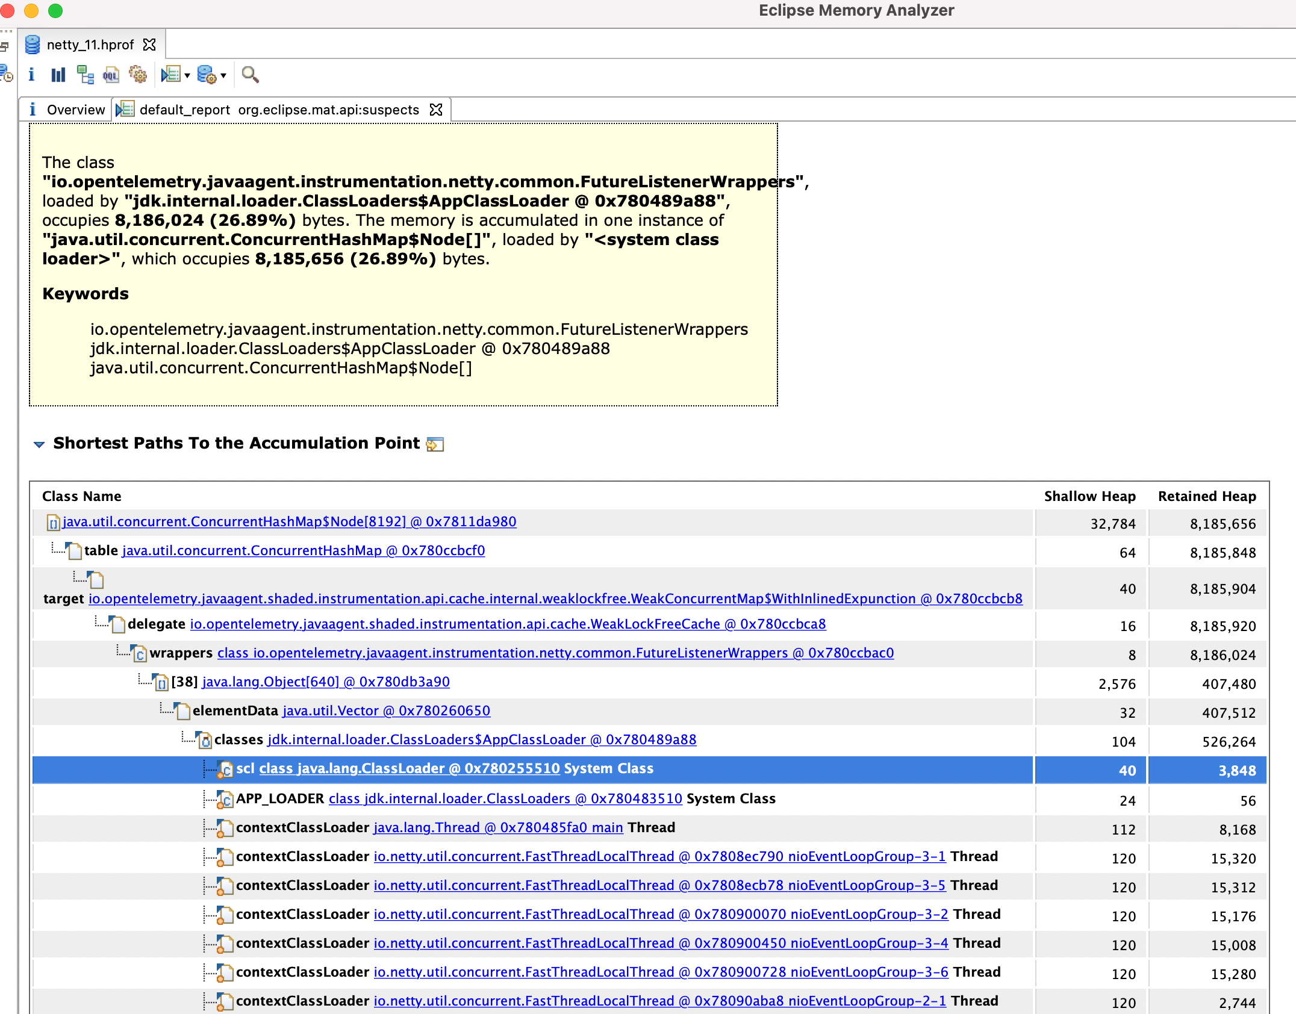The width and height of the screenshot is (1296, 1014).
Task: Open the Query Browser database-gear icon
Action: pyautogui.click(x=207, y=74)
